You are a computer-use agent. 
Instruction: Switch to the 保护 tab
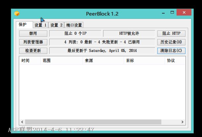(x=24, y=24)
